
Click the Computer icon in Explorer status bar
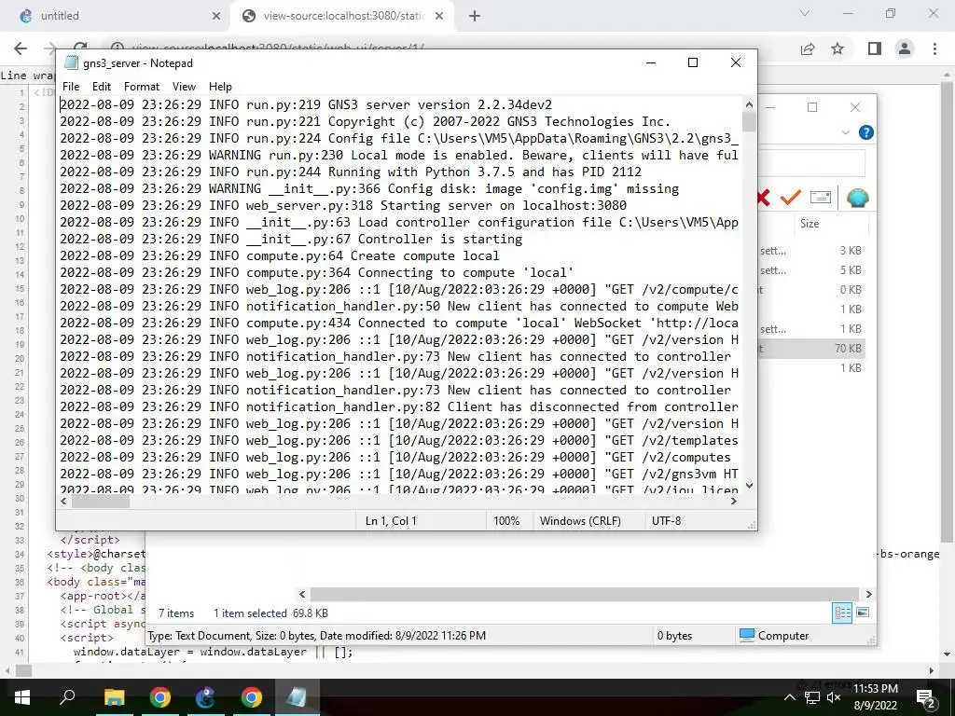pyautogui.click(x=747, y=636)
